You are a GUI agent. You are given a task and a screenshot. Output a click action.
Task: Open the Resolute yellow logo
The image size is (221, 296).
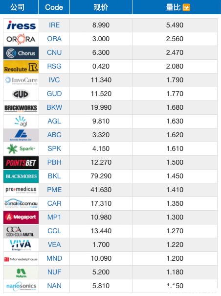21,67
